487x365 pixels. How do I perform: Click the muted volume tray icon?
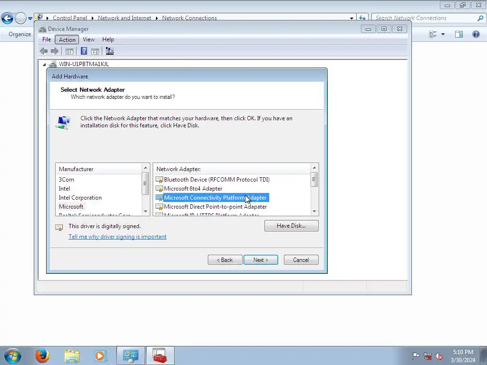pyautogui.click(x=439, y=356)
